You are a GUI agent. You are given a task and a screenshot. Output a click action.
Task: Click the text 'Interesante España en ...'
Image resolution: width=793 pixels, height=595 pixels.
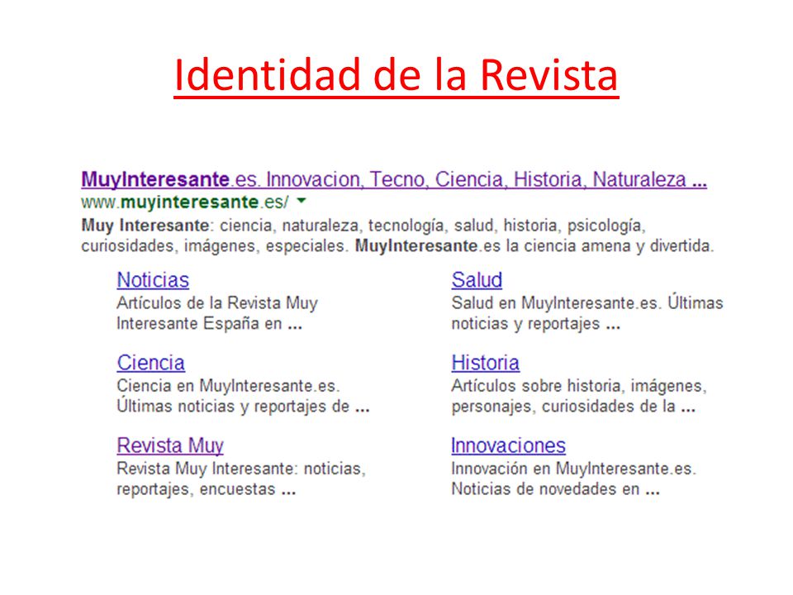tap(209, 323)
